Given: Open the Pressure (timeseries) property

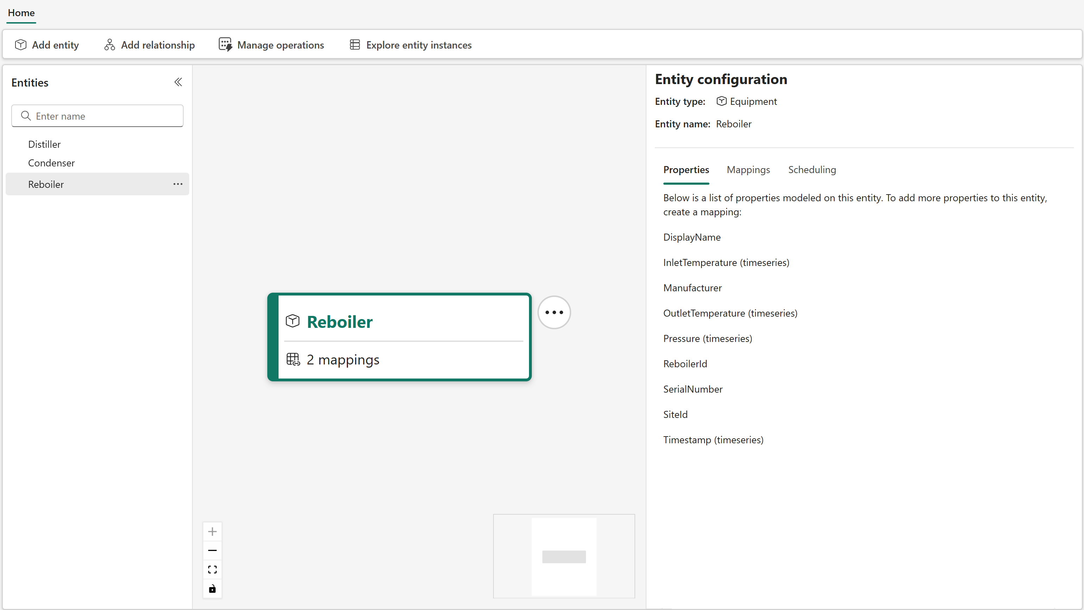Looking at the screenshot, I should (707, 338).
